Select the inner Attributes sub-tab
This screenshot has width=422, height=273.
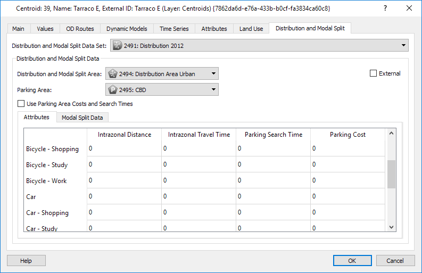click(37, 117)
